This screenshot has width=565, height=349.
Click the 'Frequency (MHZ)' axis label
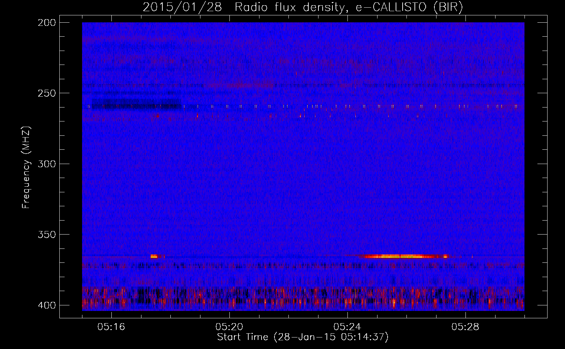click(x=26, y=168)
